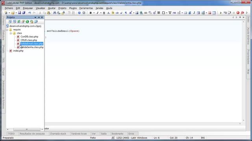Toggle Underline formatting
The width and height of the screenshot is (252, 141).
pos(104,13)
